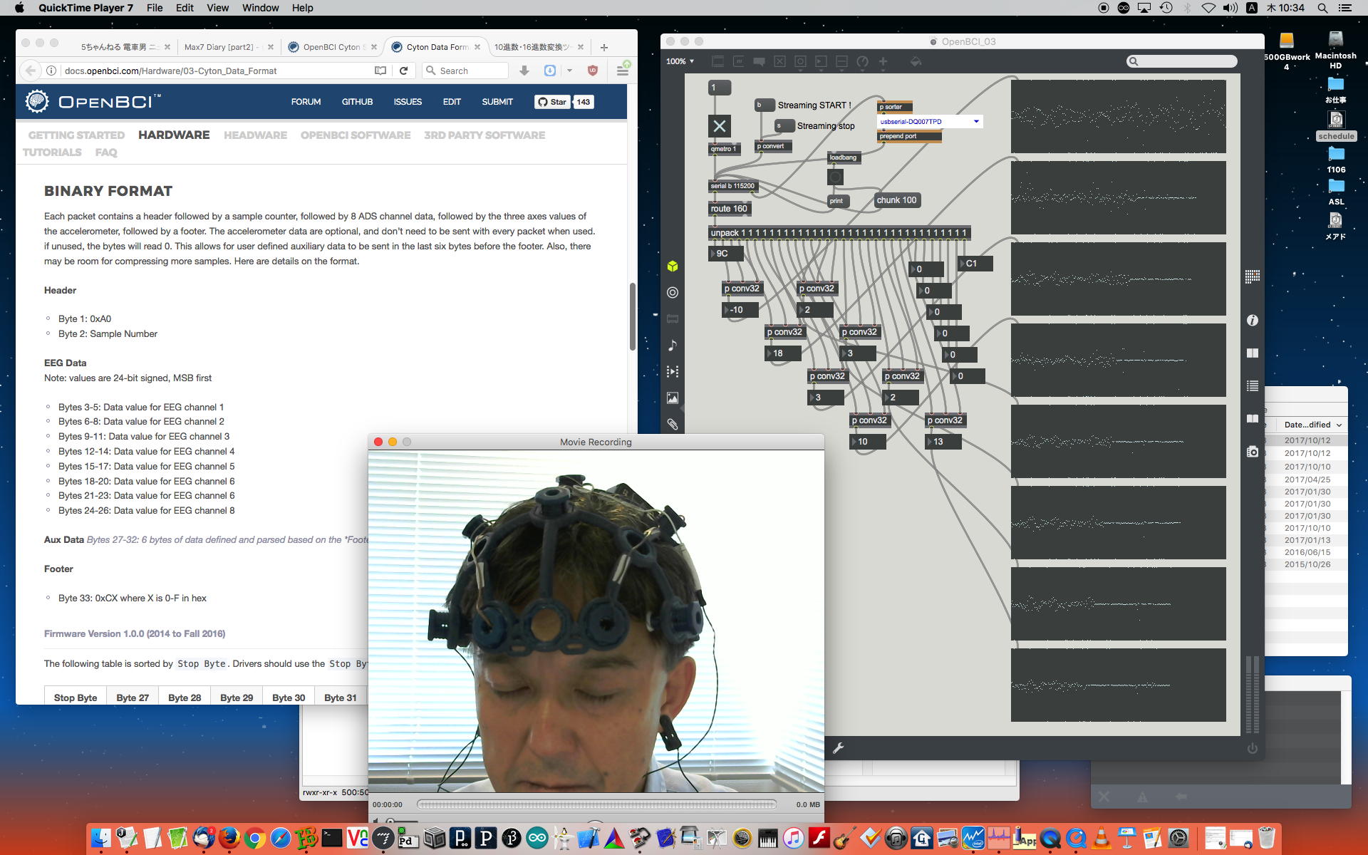The height and width of the screenshot is (855, 1368).
Task: Click the bang button under loadbang
Action: [x=835, y=177]
